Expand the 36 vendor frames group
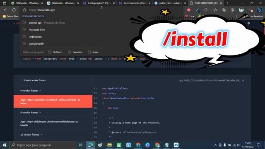The height and width of the screenshot is (149, 265). 31,135
